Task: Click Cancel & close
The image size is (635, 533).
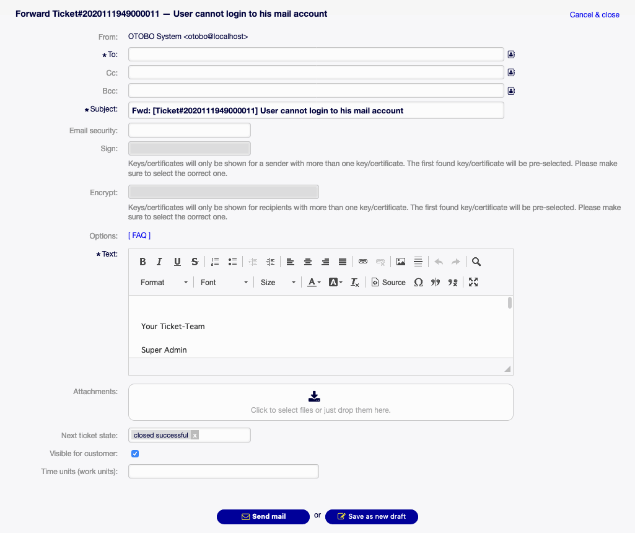Action: tap(594, 14)
